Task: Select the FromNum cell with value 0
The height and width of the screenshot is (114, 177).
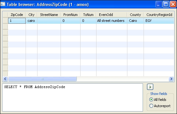Action: pos(71,21)
